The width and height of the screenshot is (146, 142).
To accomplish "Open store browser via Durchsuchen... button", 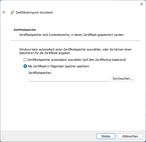I will 123,78.
